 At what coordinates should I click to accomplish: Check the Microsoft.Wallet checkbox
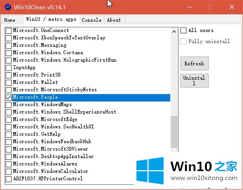[8, 82]
